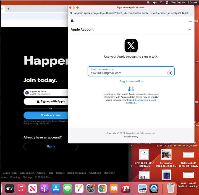Open Settings footer link on X page
The height and width of the screenshot is (195, 199).
coord(28,177)
